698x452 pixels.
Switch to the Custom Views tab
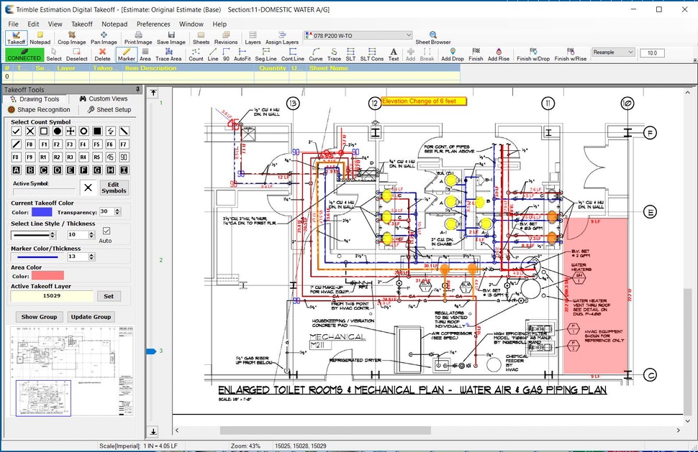click(x=104, y=98)
